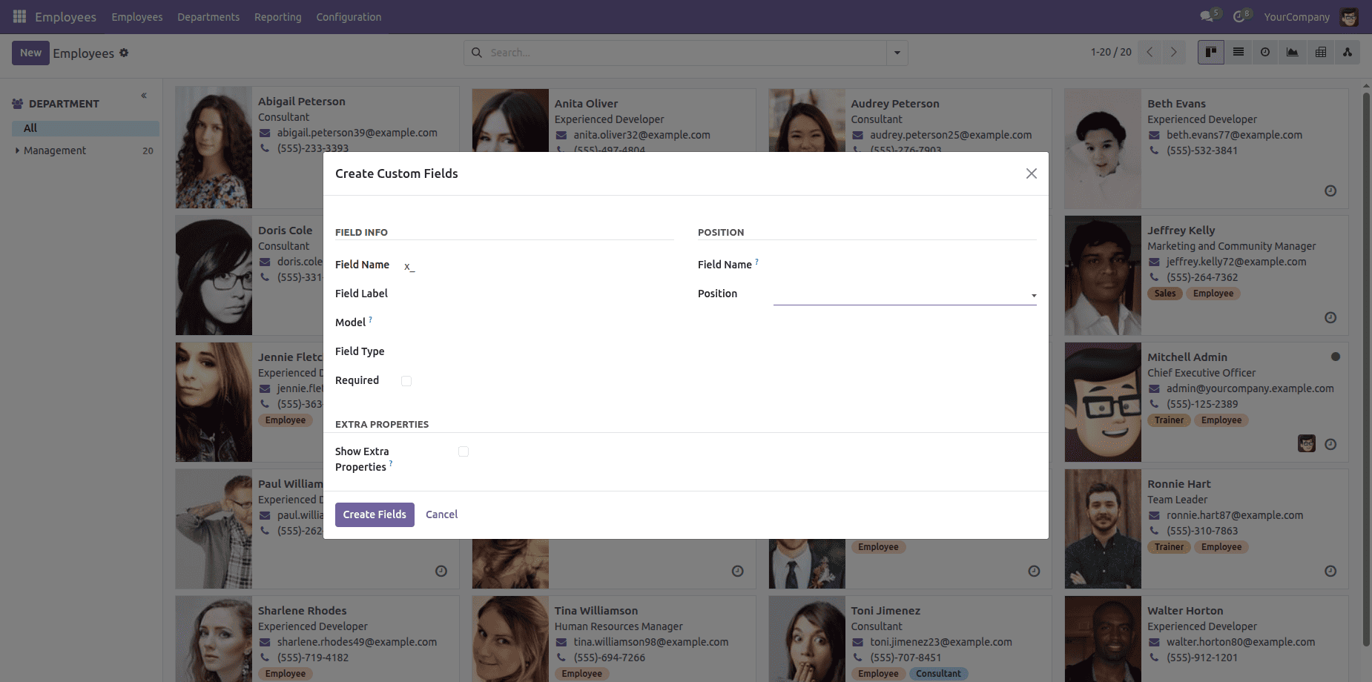
Task: Click the small avatar on Mitchell Admin card
Action: 1307,443
